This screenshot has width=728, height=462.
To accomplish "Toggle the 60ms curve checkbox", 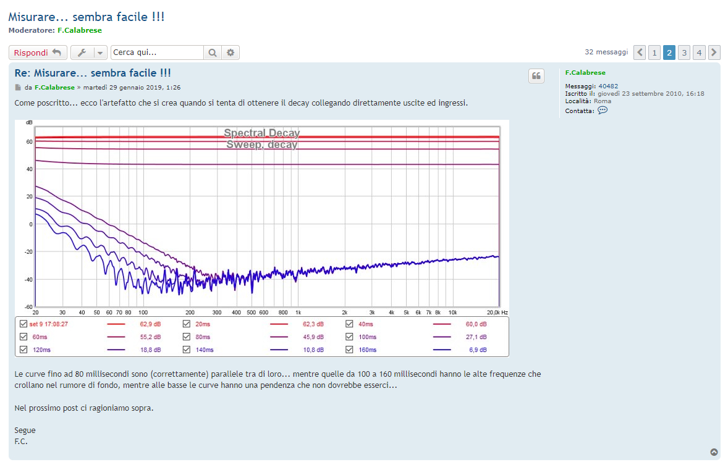I will tap(23, 337).
